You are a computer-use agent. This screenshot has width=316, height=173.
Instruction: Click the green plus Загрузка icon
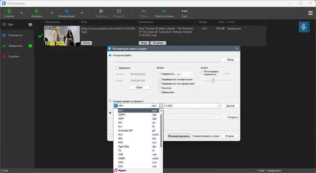click(36, 11)
